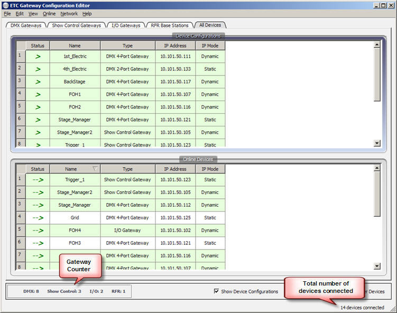Click FOH2 status arrow in Device Configurations

[38, 107]
